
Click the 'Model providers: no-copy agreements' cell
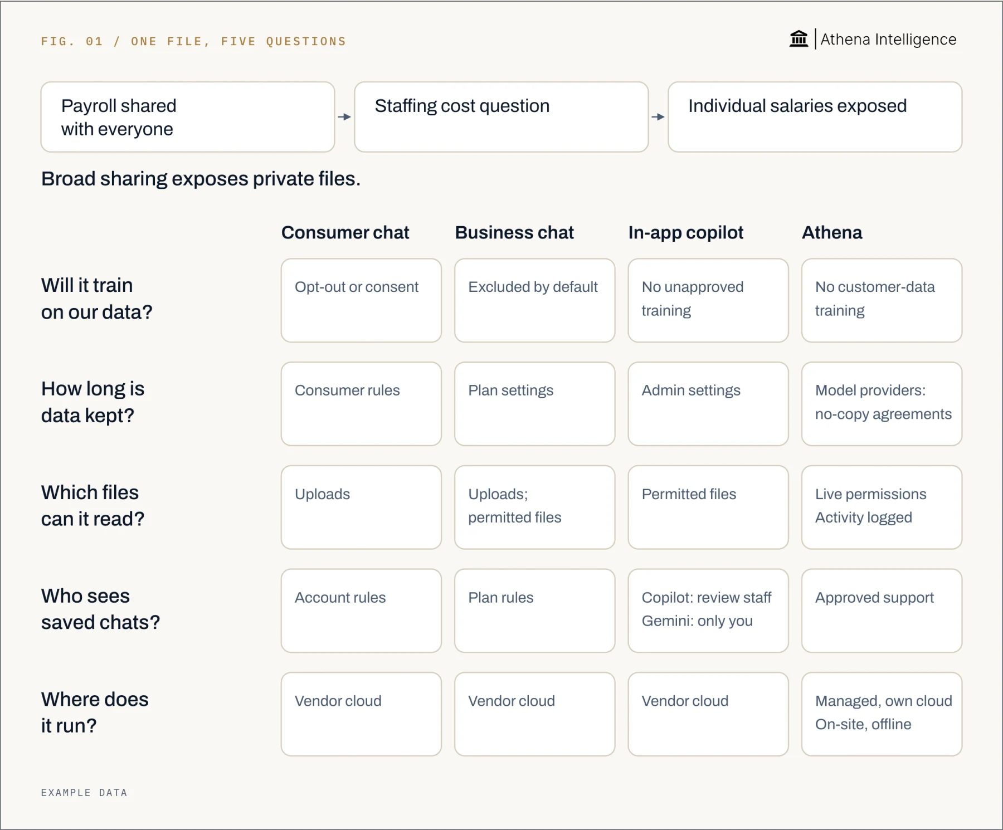(882, 404)
